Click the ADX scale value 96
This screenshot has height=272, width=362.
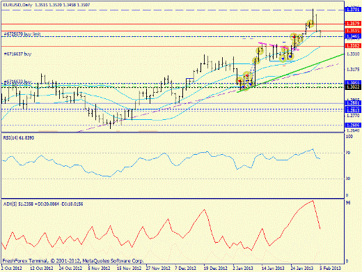coord(348,203)
